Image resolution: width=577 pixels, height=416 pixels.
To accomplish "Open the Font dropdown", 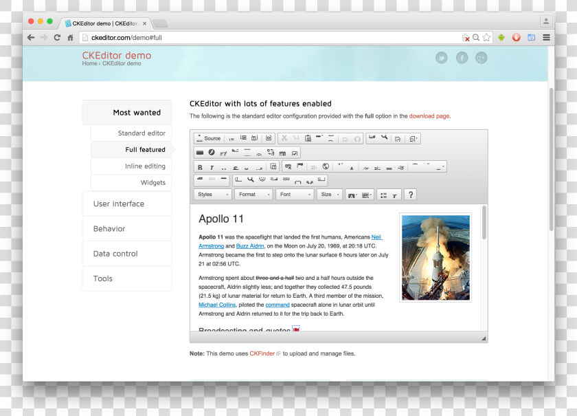I will click(295, 194).
